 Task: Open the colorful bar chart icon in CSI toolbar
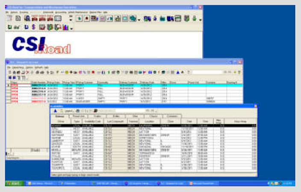pyautogui.click(x=65, y=27)
